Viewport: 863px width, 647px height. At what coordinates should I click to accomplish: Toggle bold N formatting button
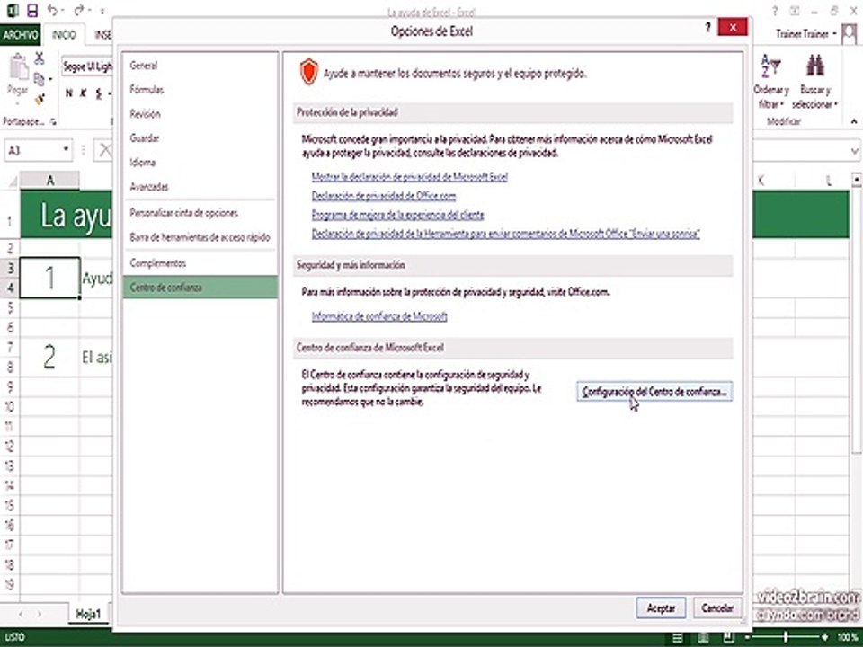pyautogui.click(x=69, y=93)
